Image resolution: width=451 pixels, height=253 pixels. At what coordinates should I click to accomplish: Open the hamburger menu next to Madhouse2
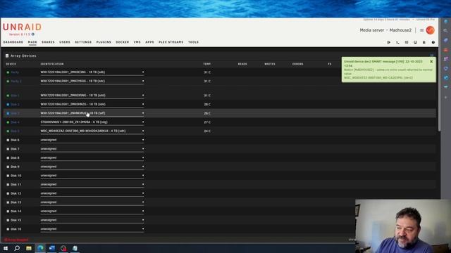(x=421, y=30)
